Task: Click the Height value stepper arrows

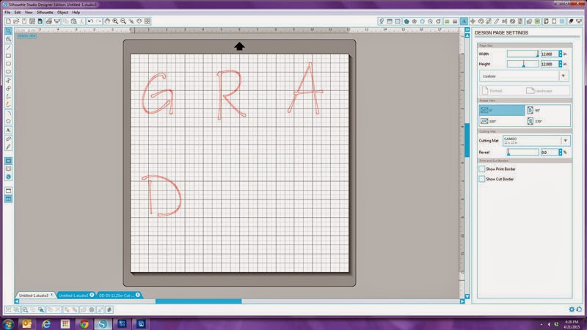Action: click(x=561, y=64)
